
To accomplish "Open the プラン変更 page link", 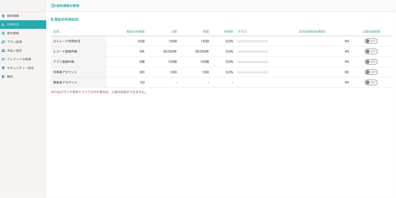I will 15,42.
